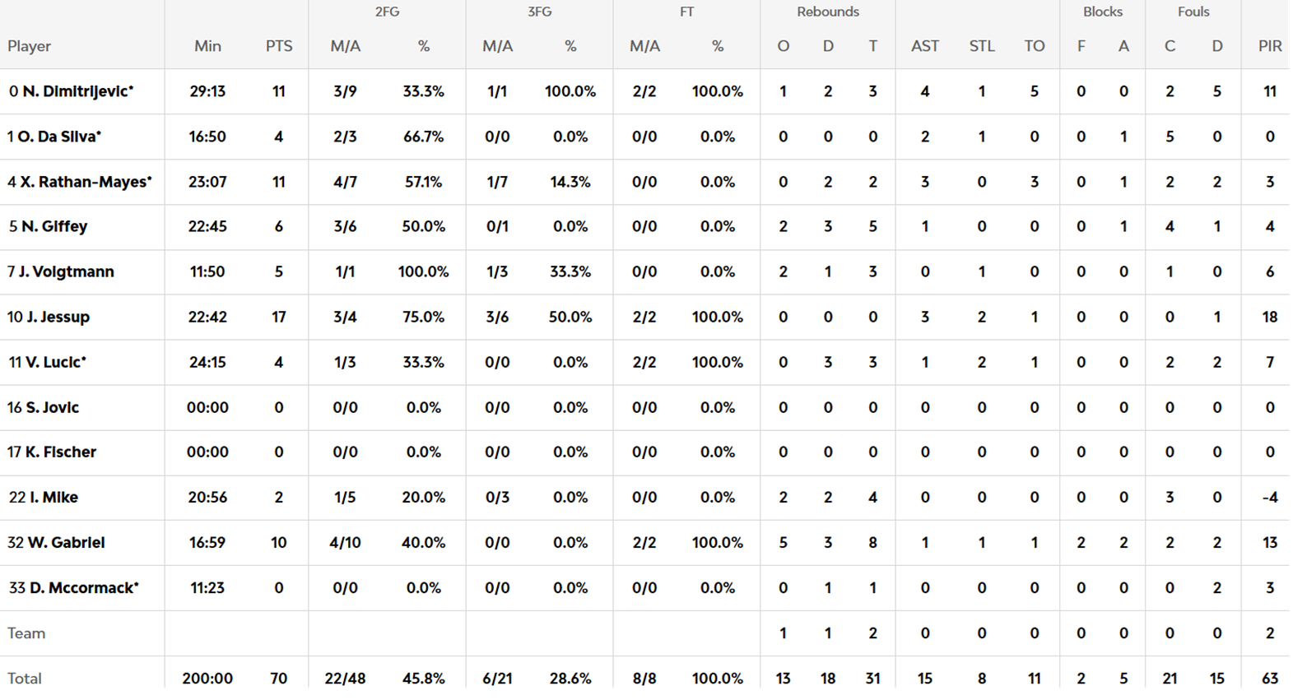Select the Total row label
Viewport: 1293px width, 700px height.
point(25,678)
